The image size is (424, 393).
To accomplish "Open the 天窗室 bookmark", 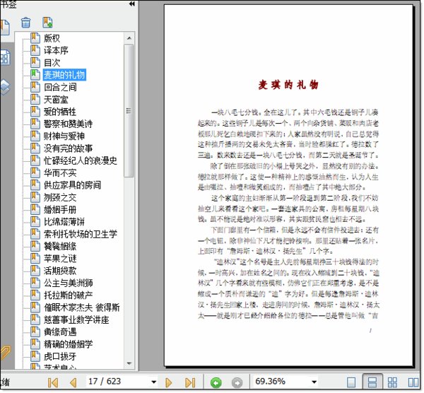I will [56, 99].
